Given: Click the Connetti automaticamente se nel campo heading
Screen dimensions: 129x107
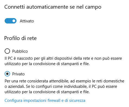Looking at the screenshot, I should pos(53,7).
